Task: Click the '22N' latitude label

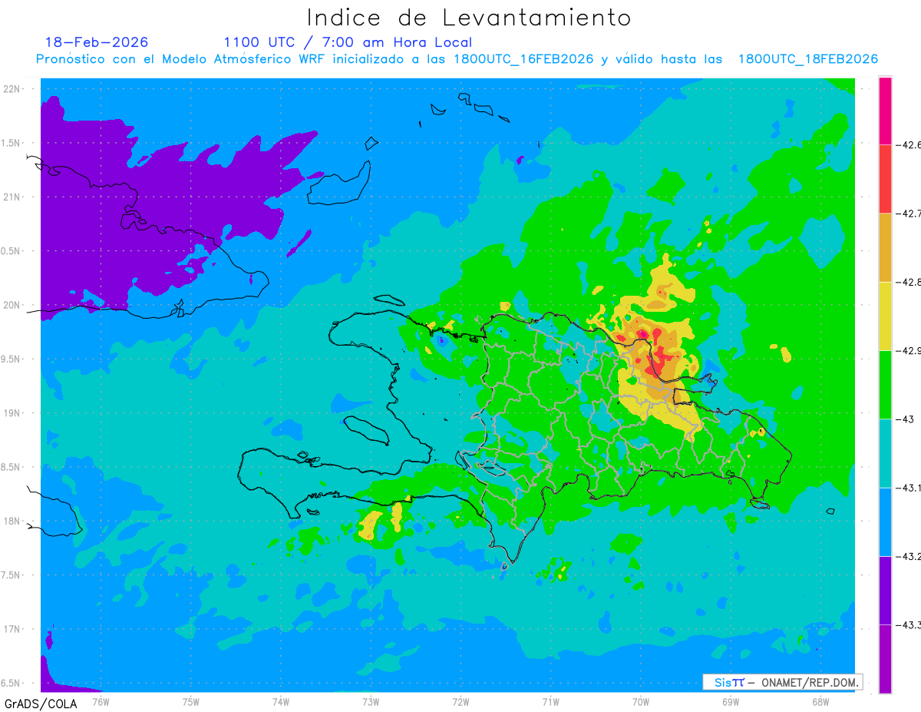Action: tap(13, 89)
